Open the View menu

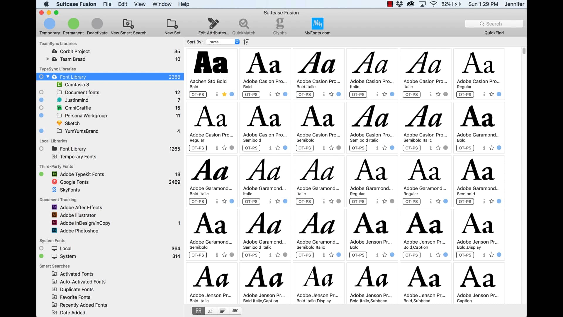[140, 4]
